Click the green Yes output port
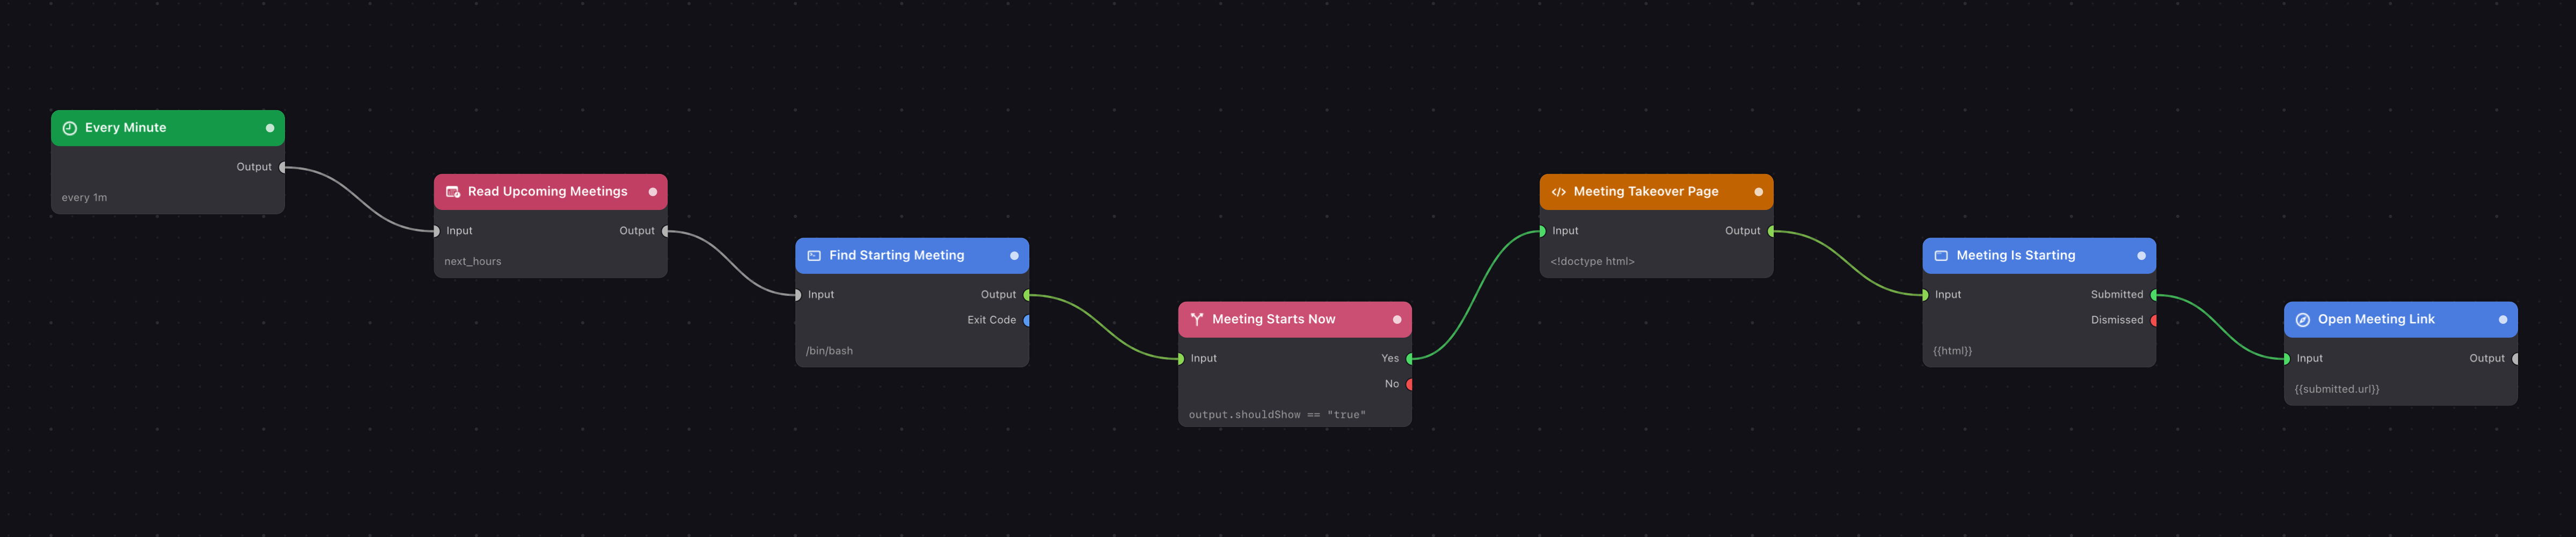The image size is (2576, 537). pos(1410,359)
